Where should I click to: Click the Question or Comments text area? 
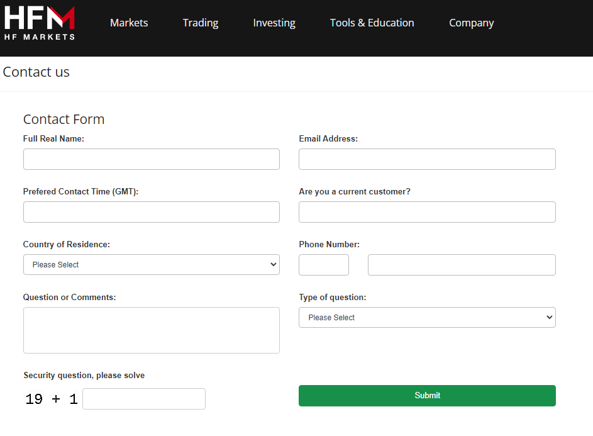click(x=152, y=330)
